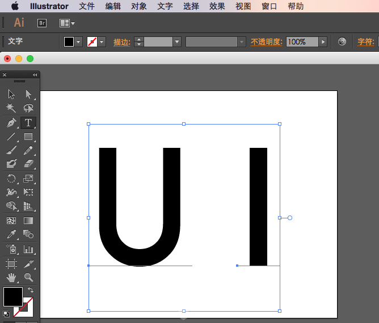Image resolution: width=379 pixels, height=323 pixels.
Task: Select the Magic Wand tool
Action: point(11,108)
